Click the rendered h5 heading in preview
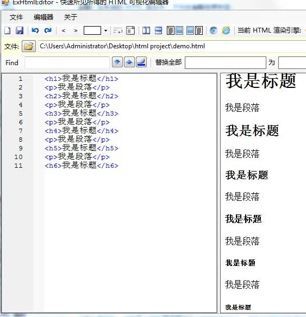 point(240,263)
